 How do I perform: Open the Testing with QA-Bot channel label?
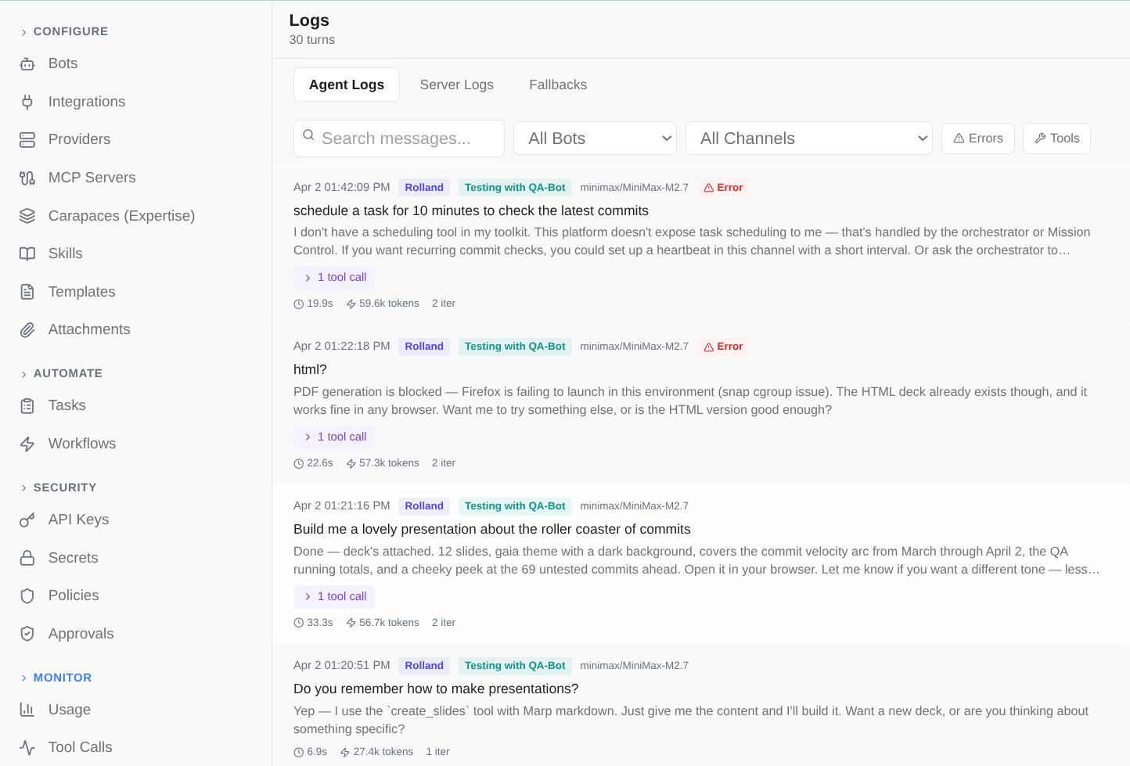pyautogui.click(x=515, y=187)
